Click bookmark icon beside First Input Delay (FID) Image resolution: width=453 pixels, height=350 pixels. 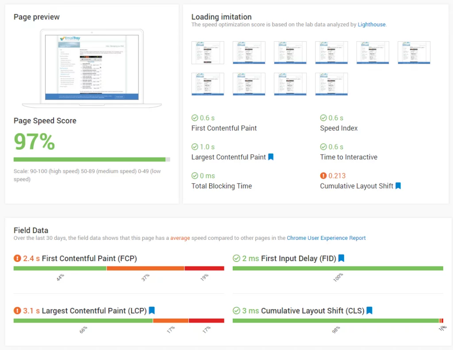pos(341,258)
